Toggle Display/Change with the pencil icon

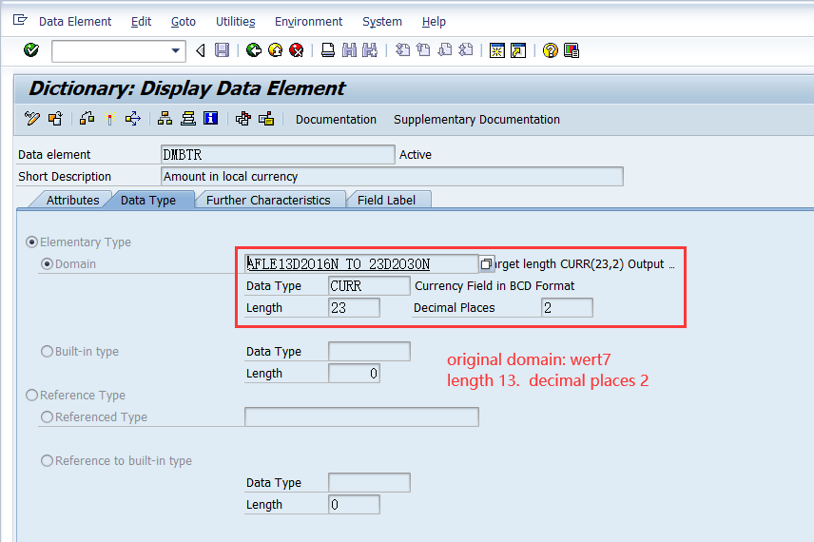pos(32,119)
